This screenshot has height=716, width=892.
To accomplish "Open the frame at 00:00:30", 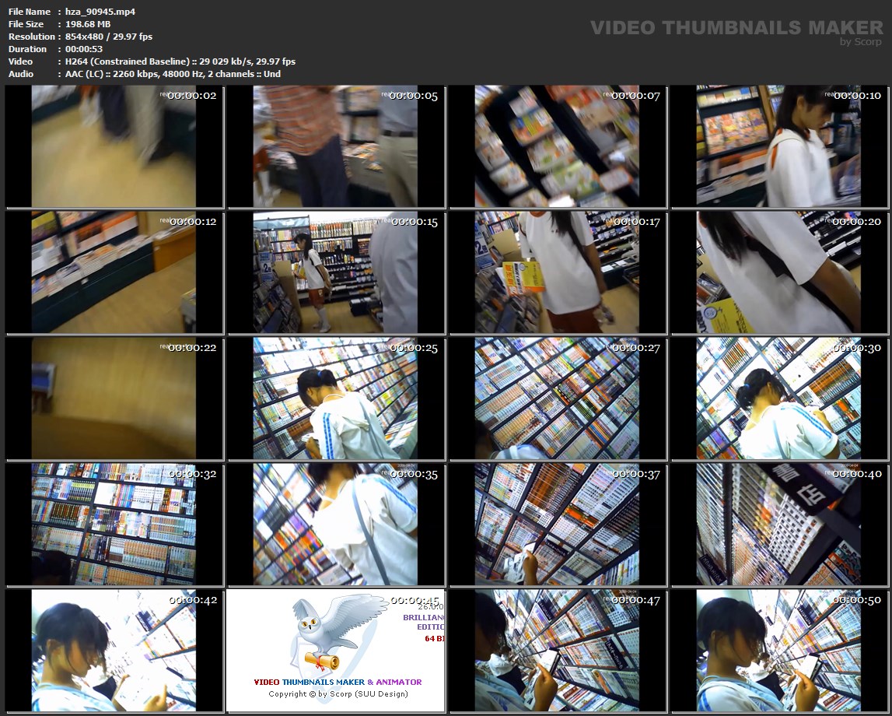I will (x=779, y=398).
